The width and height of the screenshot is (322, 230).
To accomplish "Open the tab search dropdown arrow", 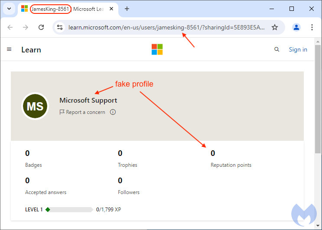I will pos(9,9).
